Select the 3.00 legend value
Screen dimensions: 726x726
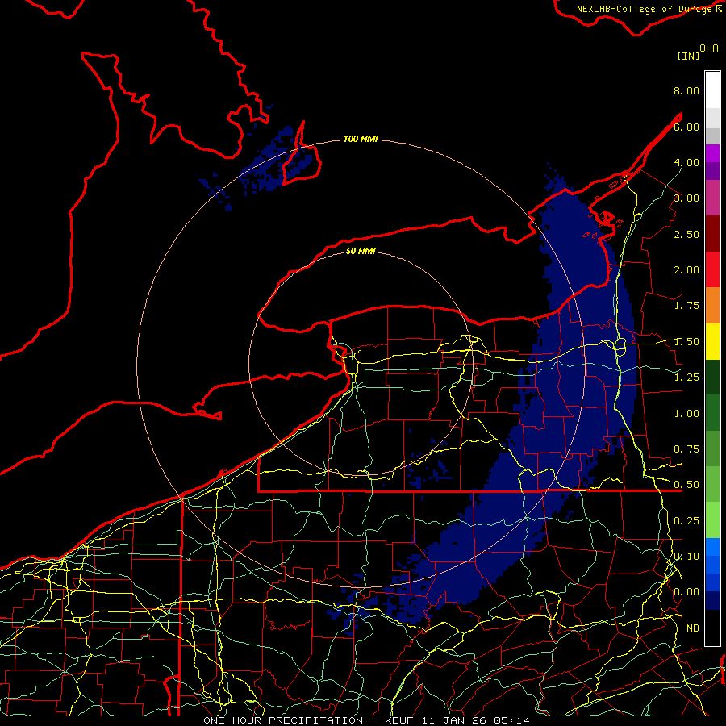pyautogui.click(x=686, y=198)
